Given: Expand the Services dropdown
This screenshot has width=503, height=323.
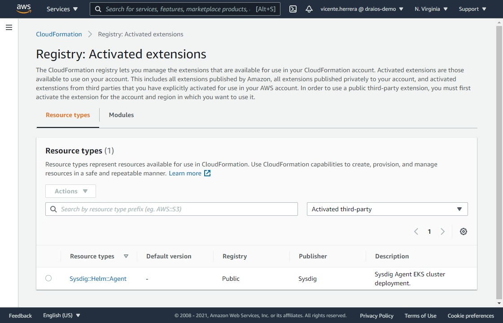Looking at the screenshot, I should click(62, 9).
